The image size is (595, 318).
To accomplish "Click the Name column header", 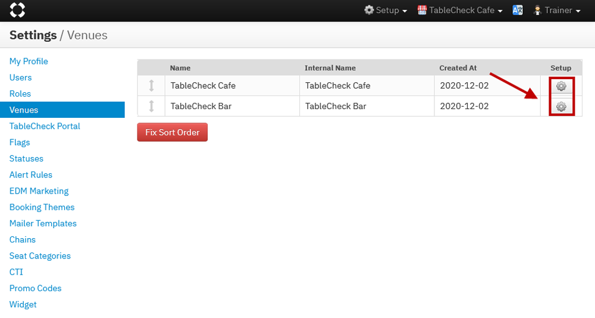I will click(x=180, y=68).
